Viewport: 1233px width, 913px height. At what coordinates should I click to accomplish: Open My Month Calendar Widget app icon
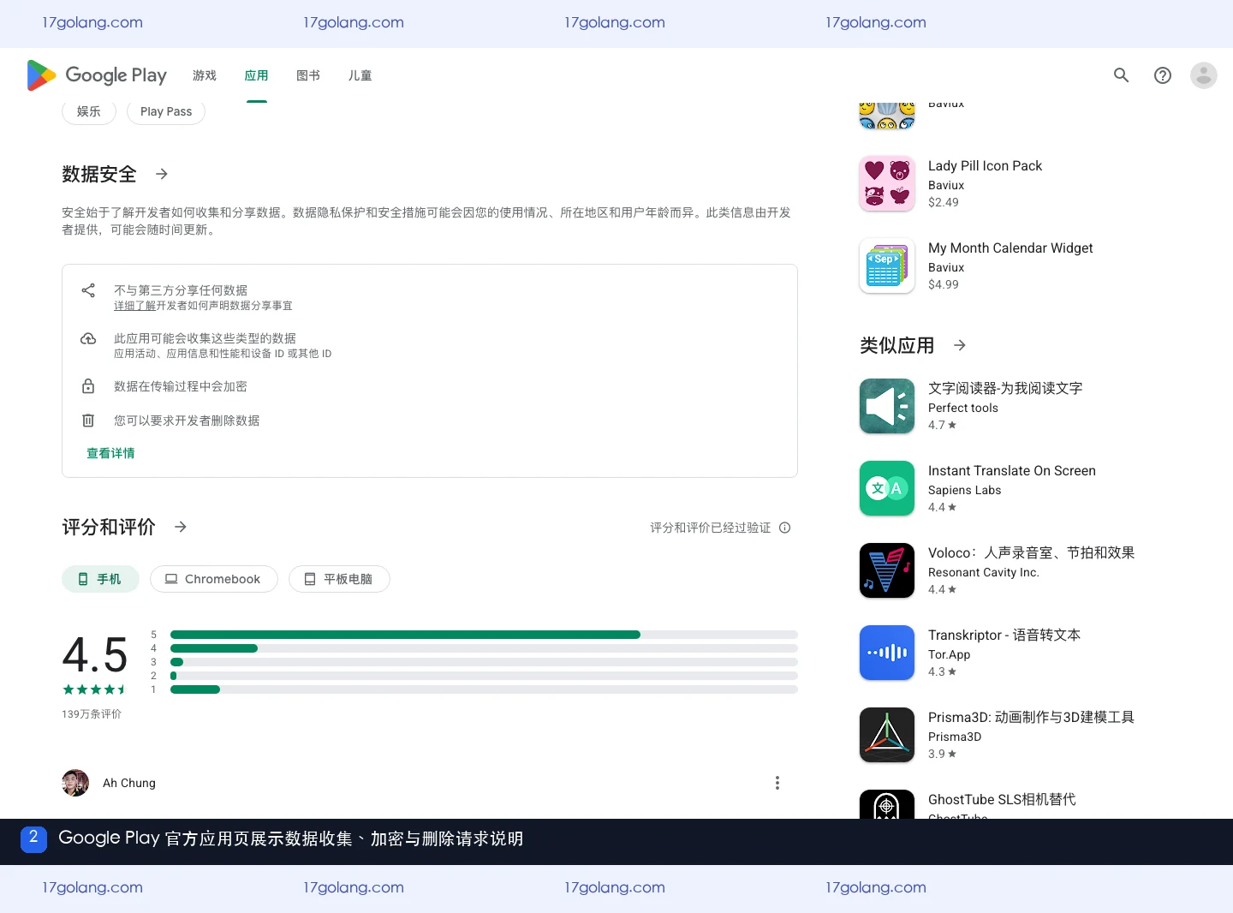click(887, 266)
